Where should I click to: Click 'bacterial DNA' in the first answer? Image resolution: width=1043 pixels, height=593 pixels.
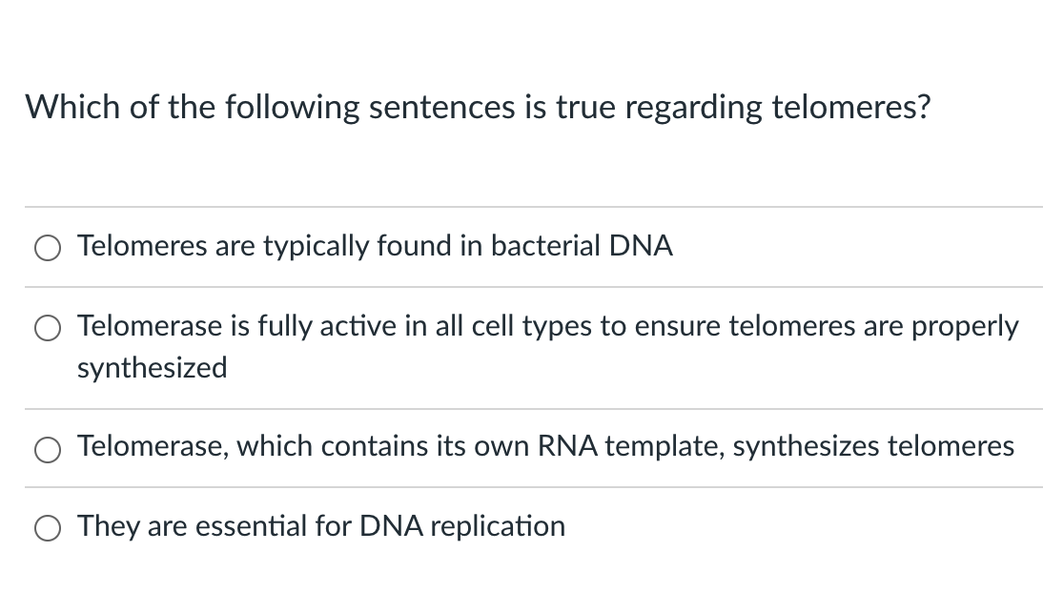[x=582, y=246]
